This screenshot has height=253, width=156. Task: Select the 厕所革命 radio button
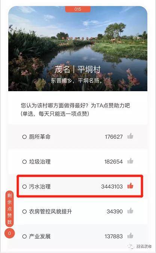pos(24,137)
